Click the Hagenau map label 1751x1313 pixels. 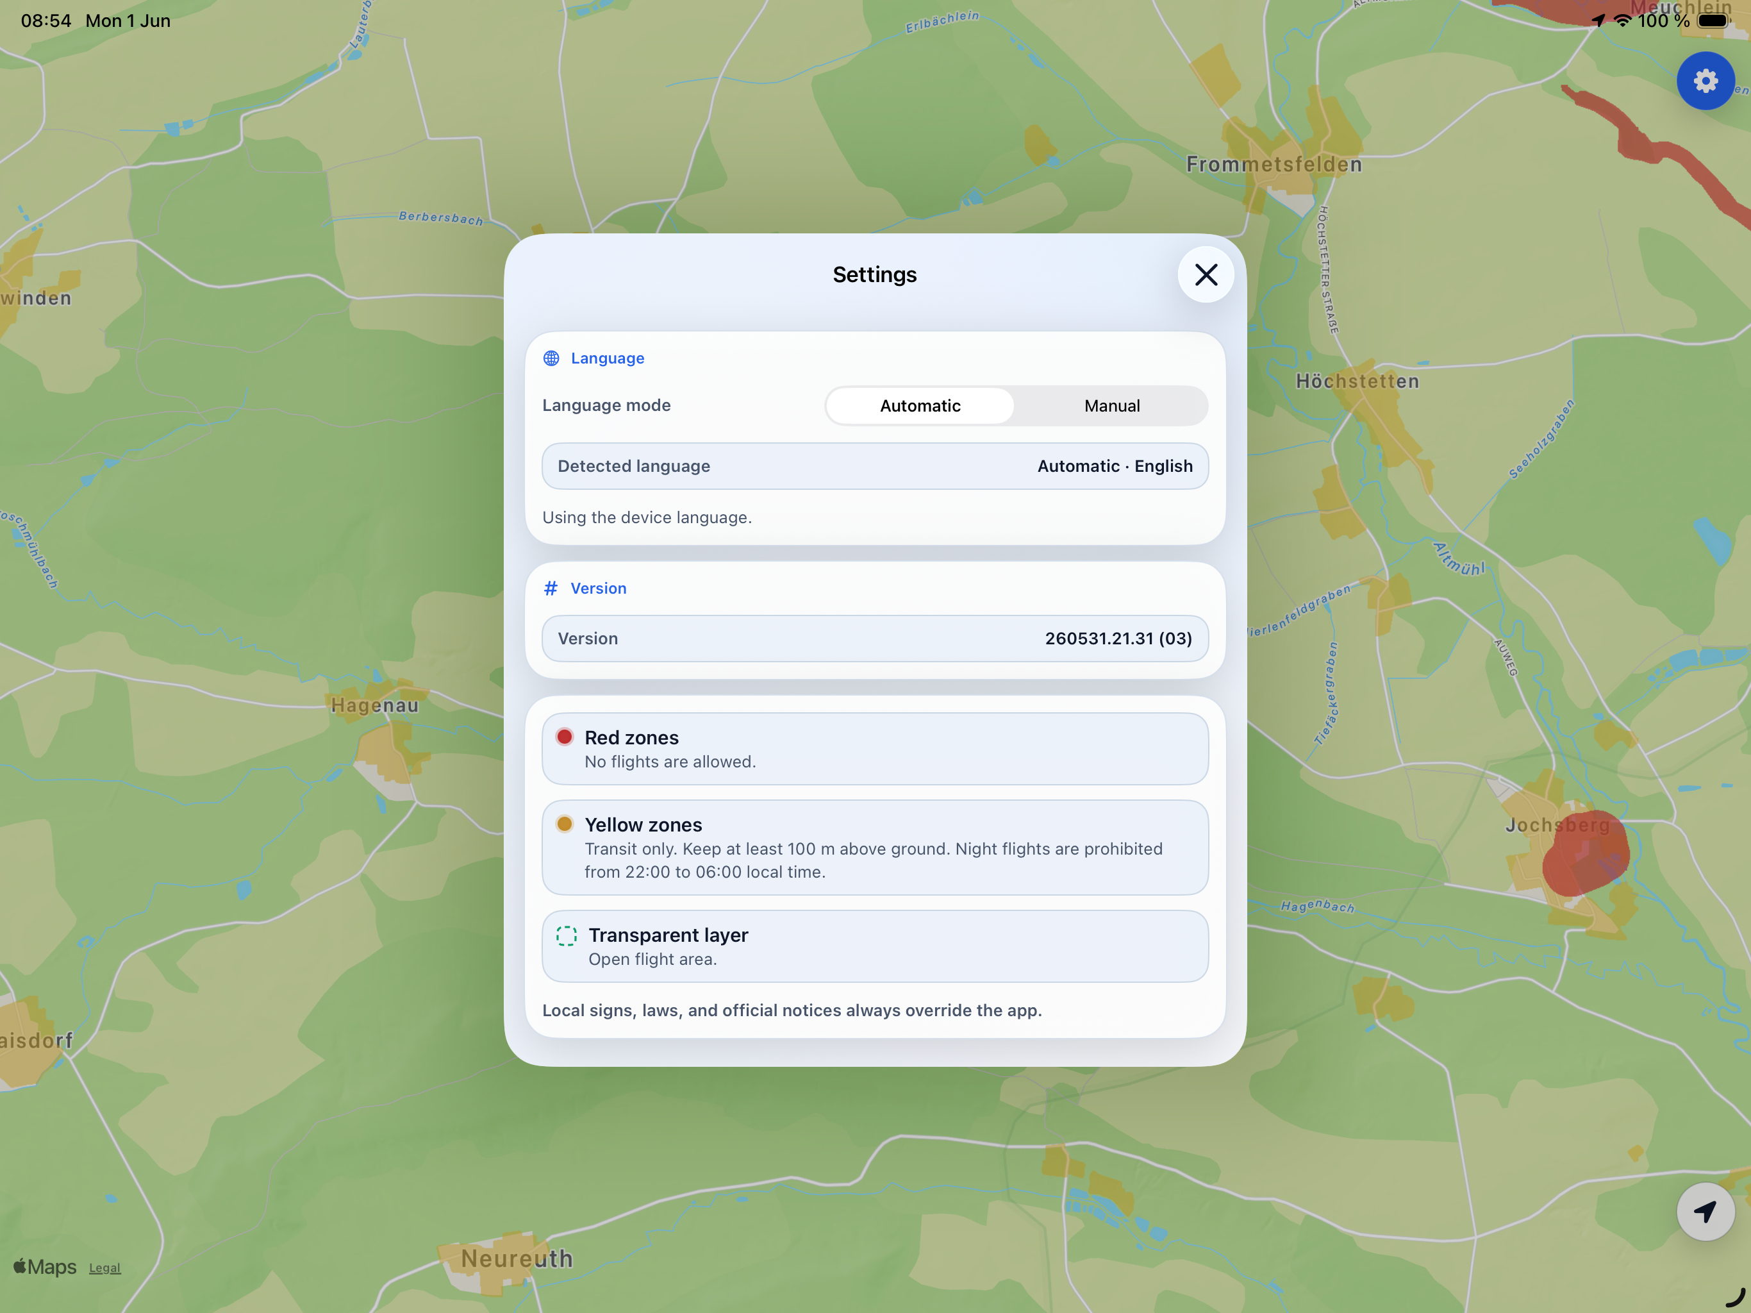(x=374, y=706)
